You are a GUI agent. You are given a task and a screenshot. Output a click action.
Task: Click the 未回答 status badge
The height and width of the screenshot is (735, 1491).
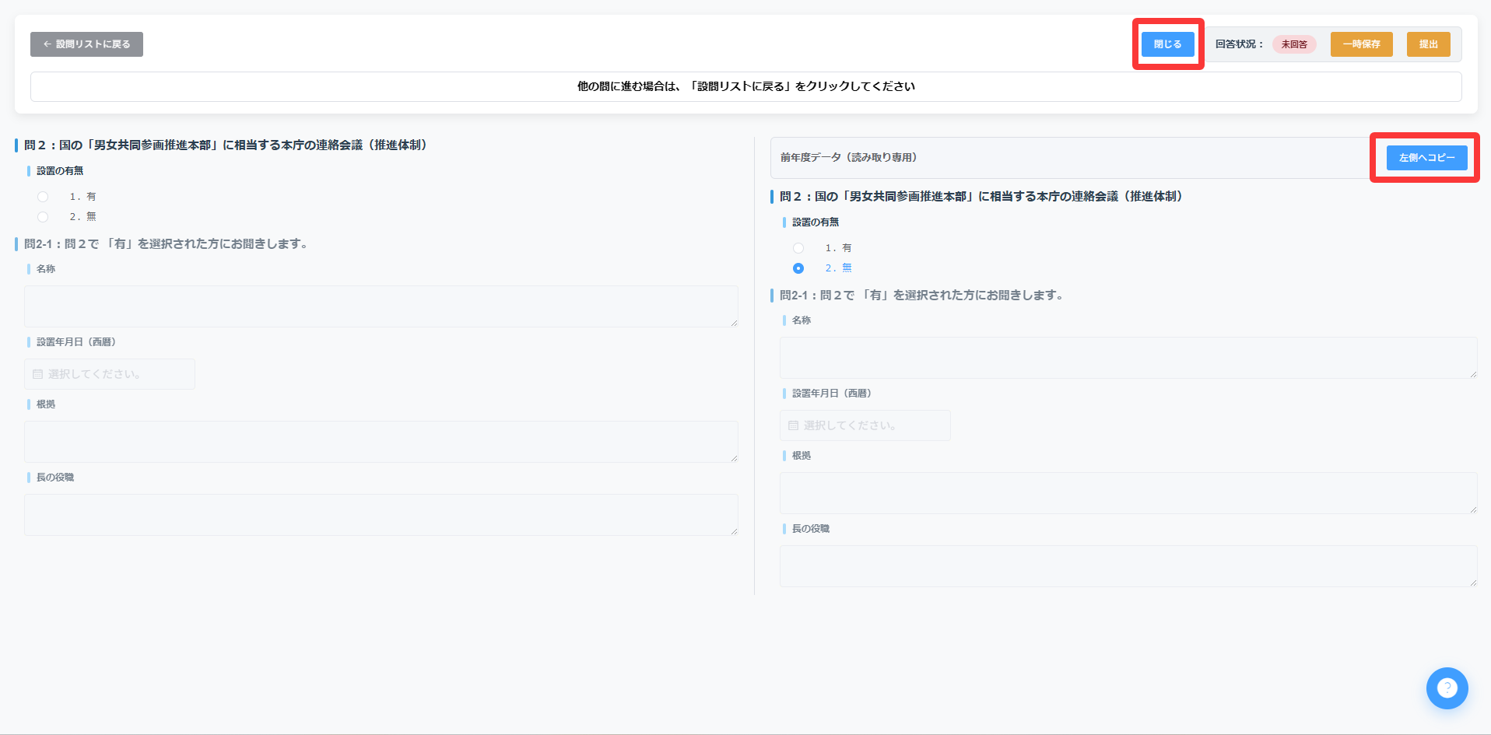(x=1294, y=44)
